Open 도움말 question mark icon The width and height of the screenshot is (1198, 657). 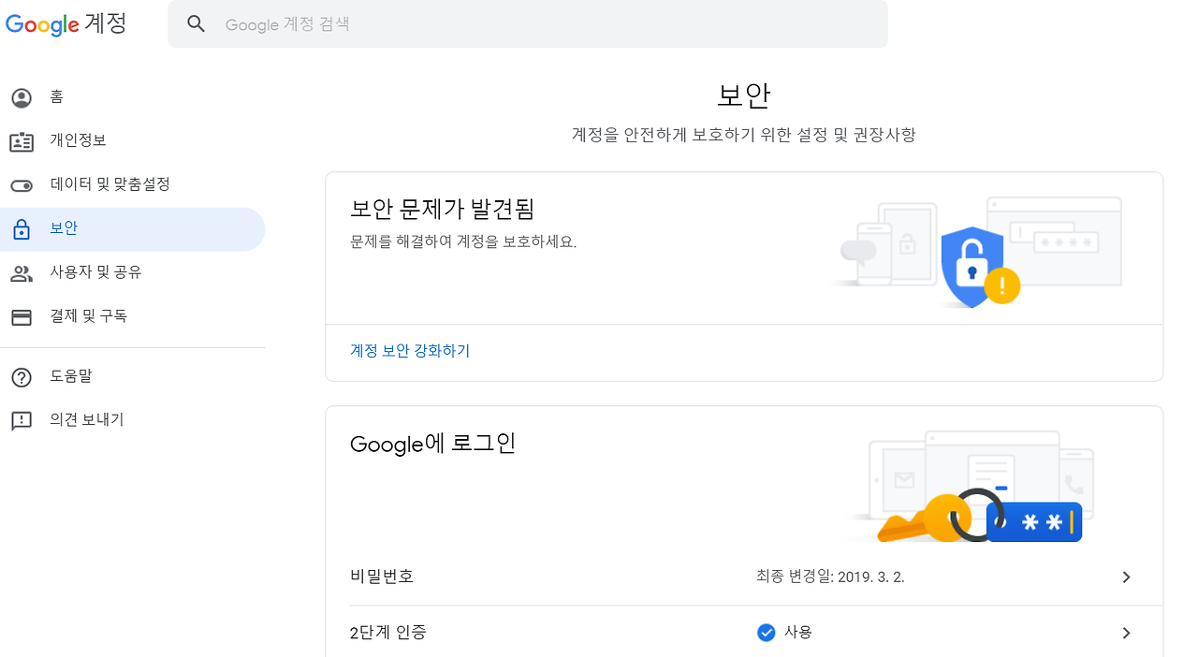pos(22,377)
